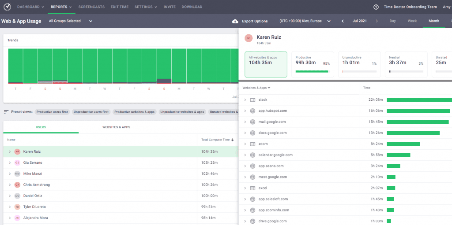Click the docs.google.com 13h 26m bar

[x=413, y=133]
